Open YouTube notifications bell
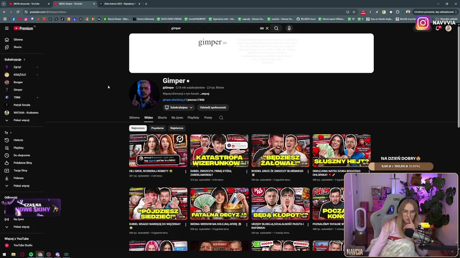Image resolution: width=460 pixels, height=258 pixels. coord(437,28)
